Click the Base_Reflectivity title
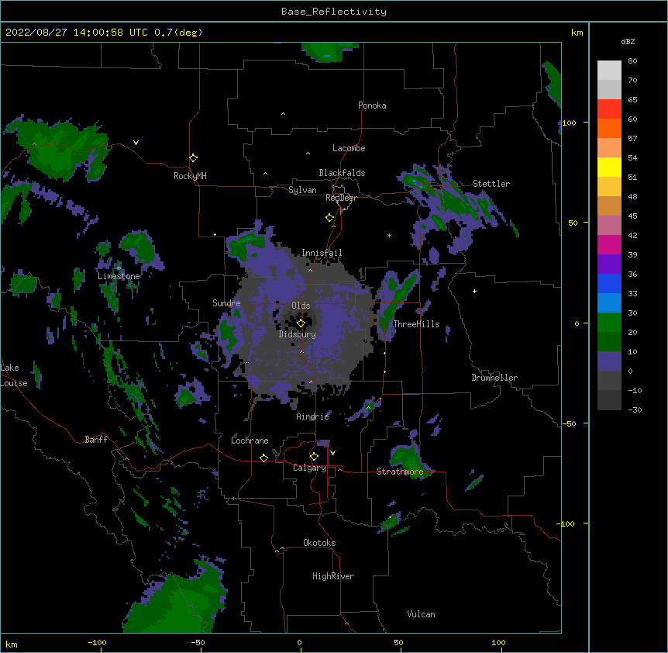This screenshot has width=668, height=653. point(334,12)
